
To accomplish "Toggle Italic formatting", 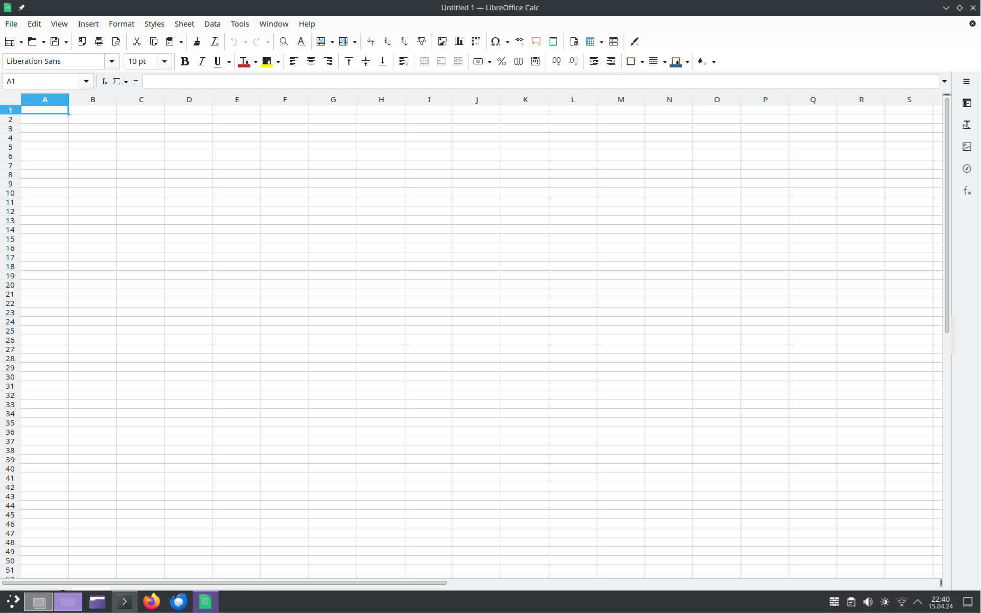I will click(x=201, y=61).
